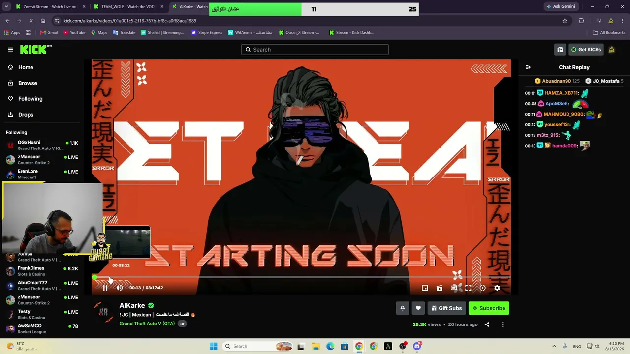
Task: Follow AlKarke with the heart button
Action: point(418,308)
